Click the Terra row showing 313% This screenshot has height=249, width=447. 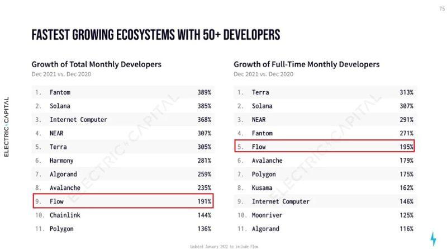pos(325,92)
